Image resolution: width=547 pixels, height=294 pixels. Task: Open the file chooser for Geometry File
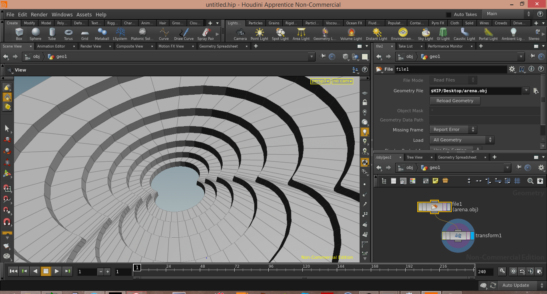click(x=535, y=91)
